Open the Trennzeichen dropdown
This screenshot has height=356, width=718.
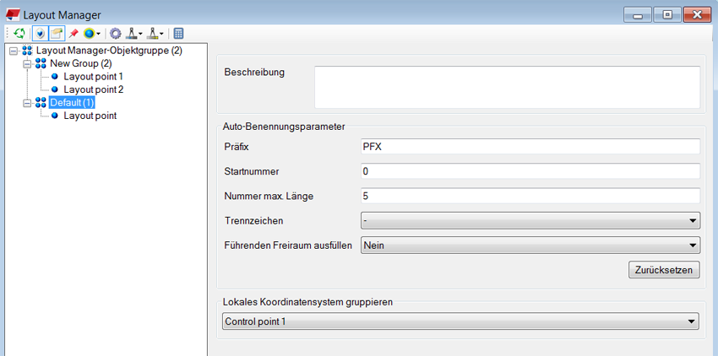click(x=530, y=221)
